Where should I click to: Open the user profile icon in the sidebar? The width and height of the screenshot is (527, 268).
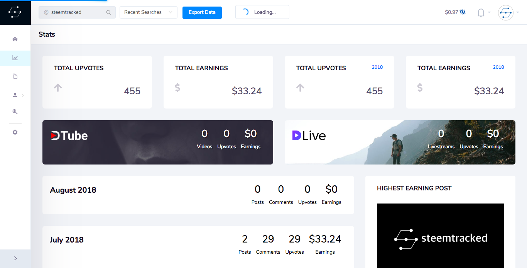pos(15,95)
